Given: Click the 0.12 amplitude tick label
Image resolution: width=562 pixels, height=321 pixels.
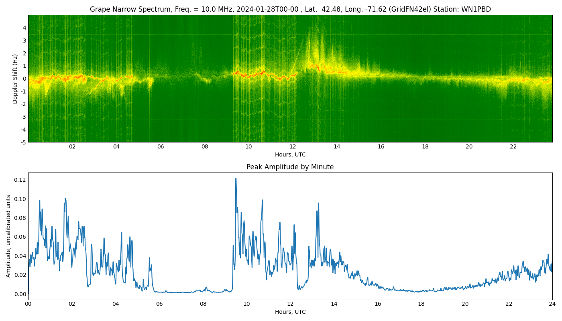Looking at the screenshot, I should coord(20,180).
